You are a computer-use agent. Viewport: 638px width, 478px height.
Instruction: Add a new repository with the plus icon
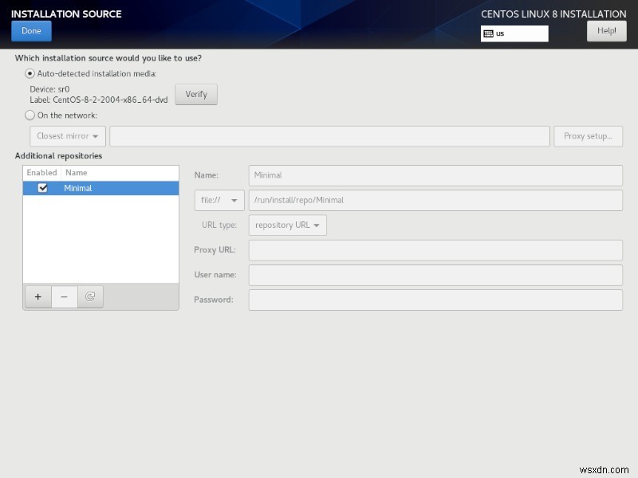point(37,296)
